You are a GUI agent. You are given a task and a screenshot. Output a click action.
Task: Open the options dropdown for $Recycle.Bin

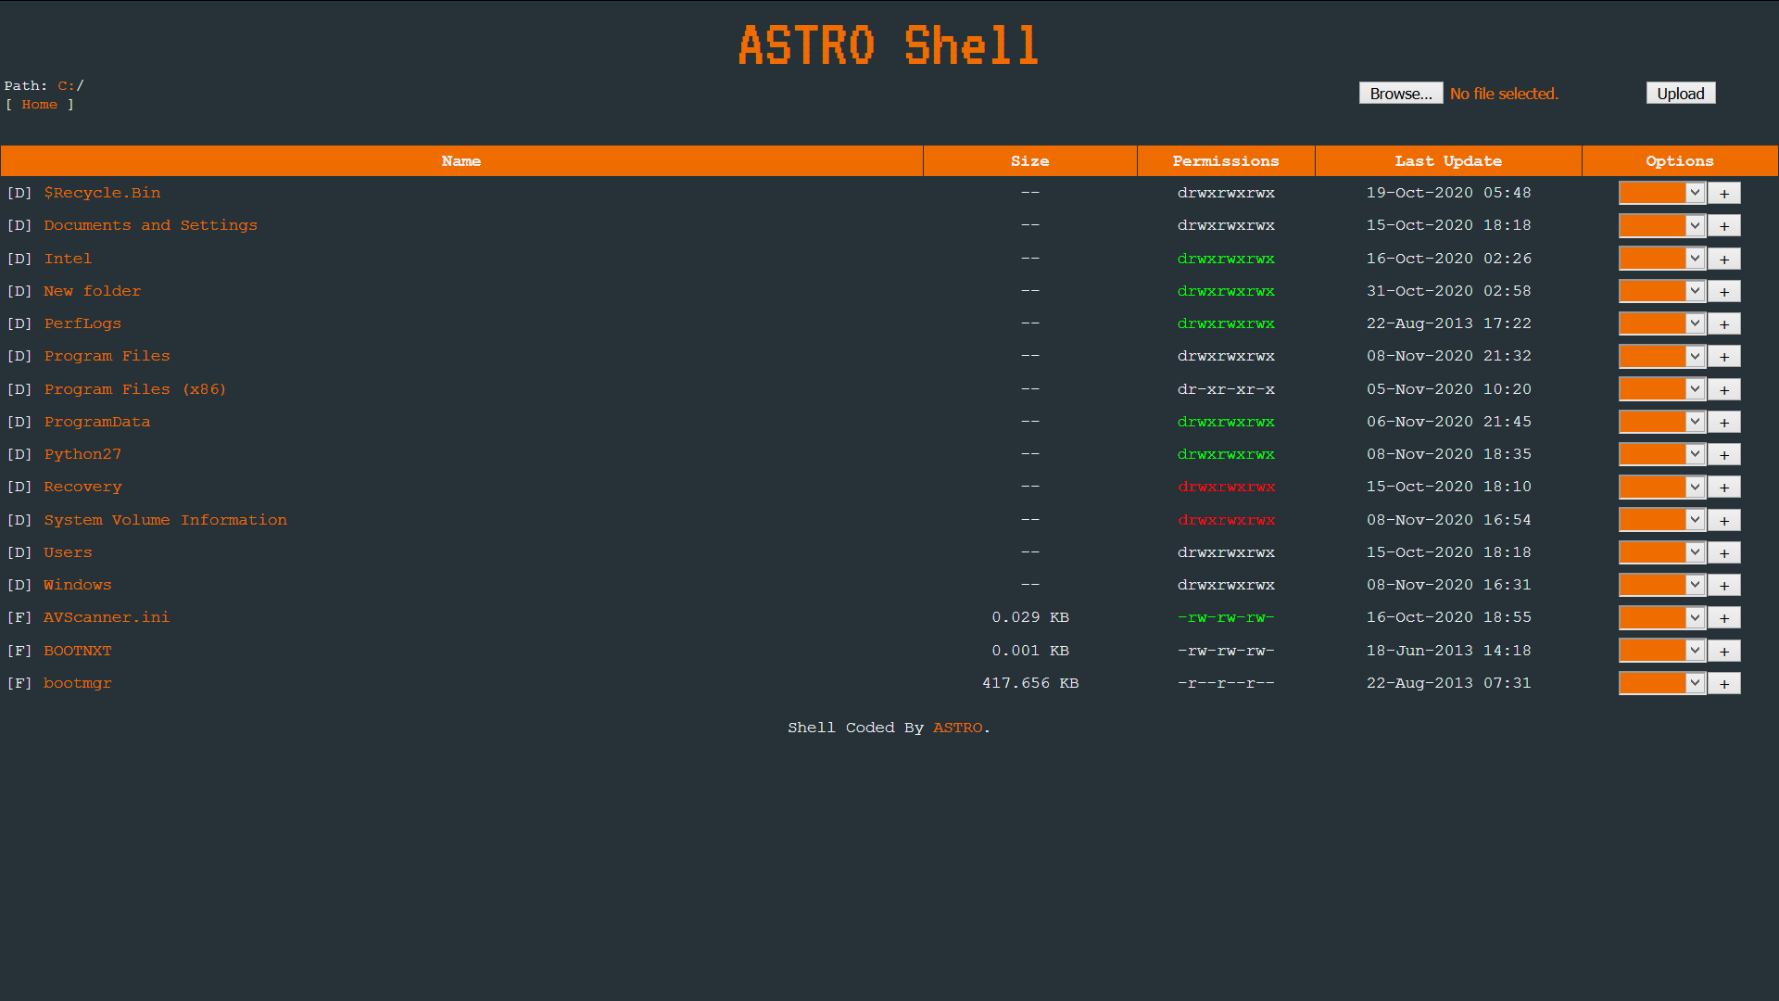pyautogui.click(x=1661, y=193)
